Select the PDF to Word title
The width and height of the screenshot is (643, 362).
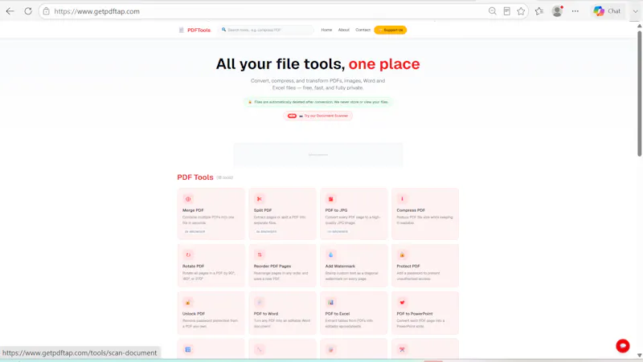point(266,314)
